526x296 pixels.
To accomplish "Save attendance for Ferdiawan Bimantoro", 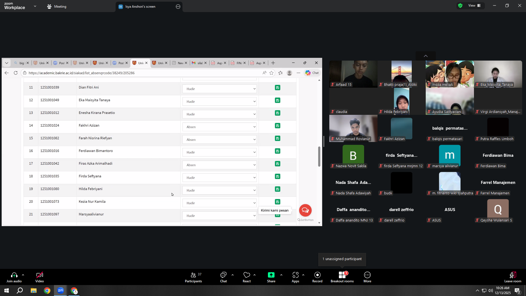I will click(278, 151).
